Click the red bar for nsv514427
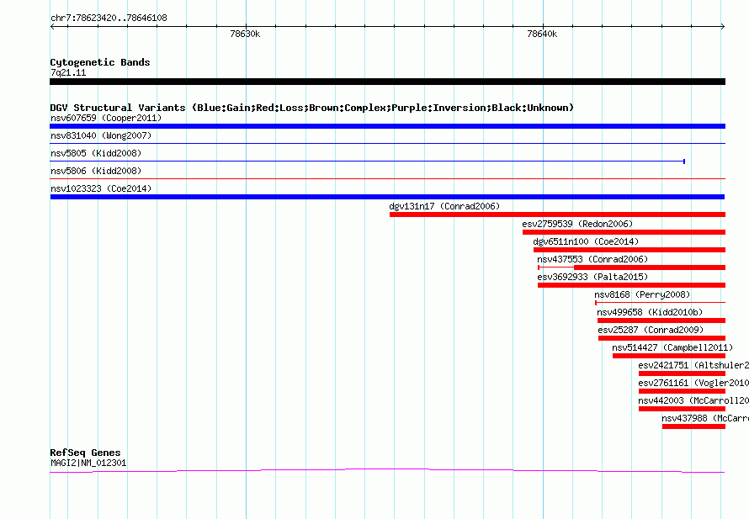This screenshot has height=519, width=749. pyautogui.click(x=669, y=356)
